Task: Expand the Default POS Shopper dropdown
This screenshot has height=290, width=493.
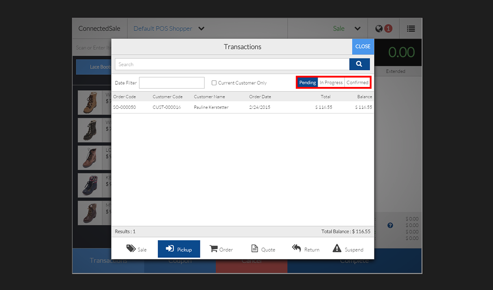Action: (x=201, y=29)
